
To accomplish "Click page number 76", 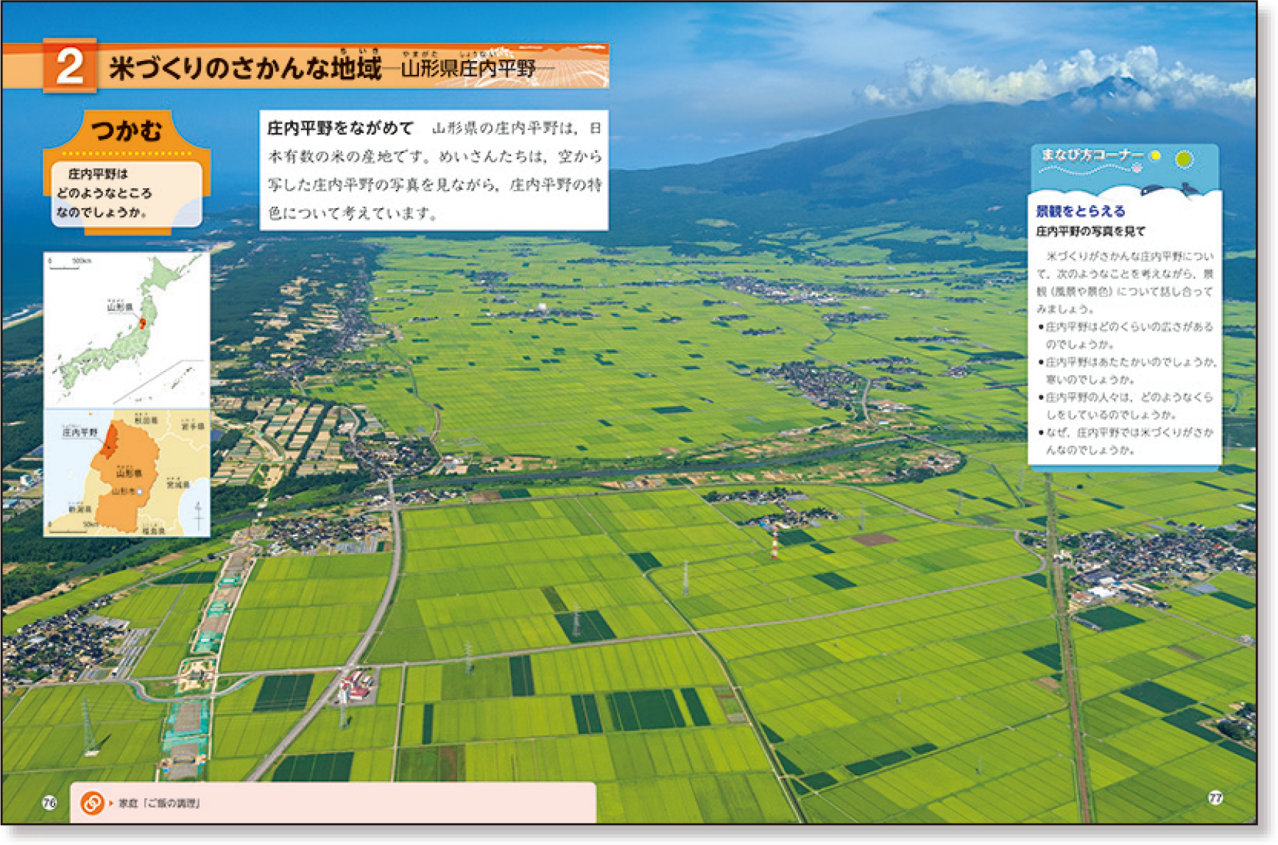I will tap(49, 802).
